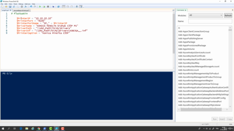Open toolbar overflow options arrow

(x=84, y=7)
